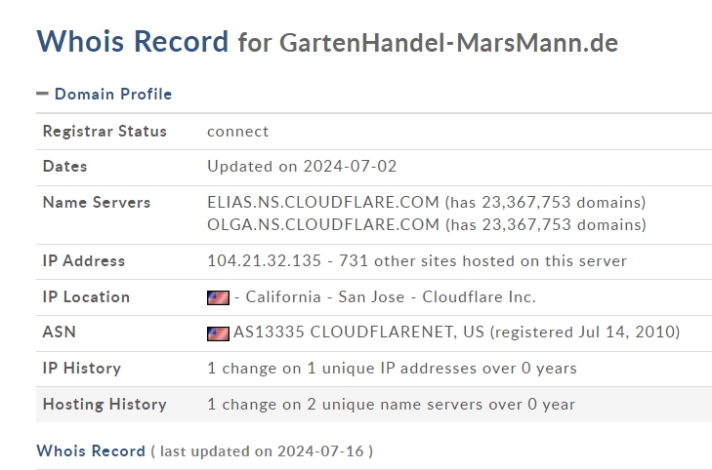
Task: Click California - San Jose location text
Action: [325, 296]
